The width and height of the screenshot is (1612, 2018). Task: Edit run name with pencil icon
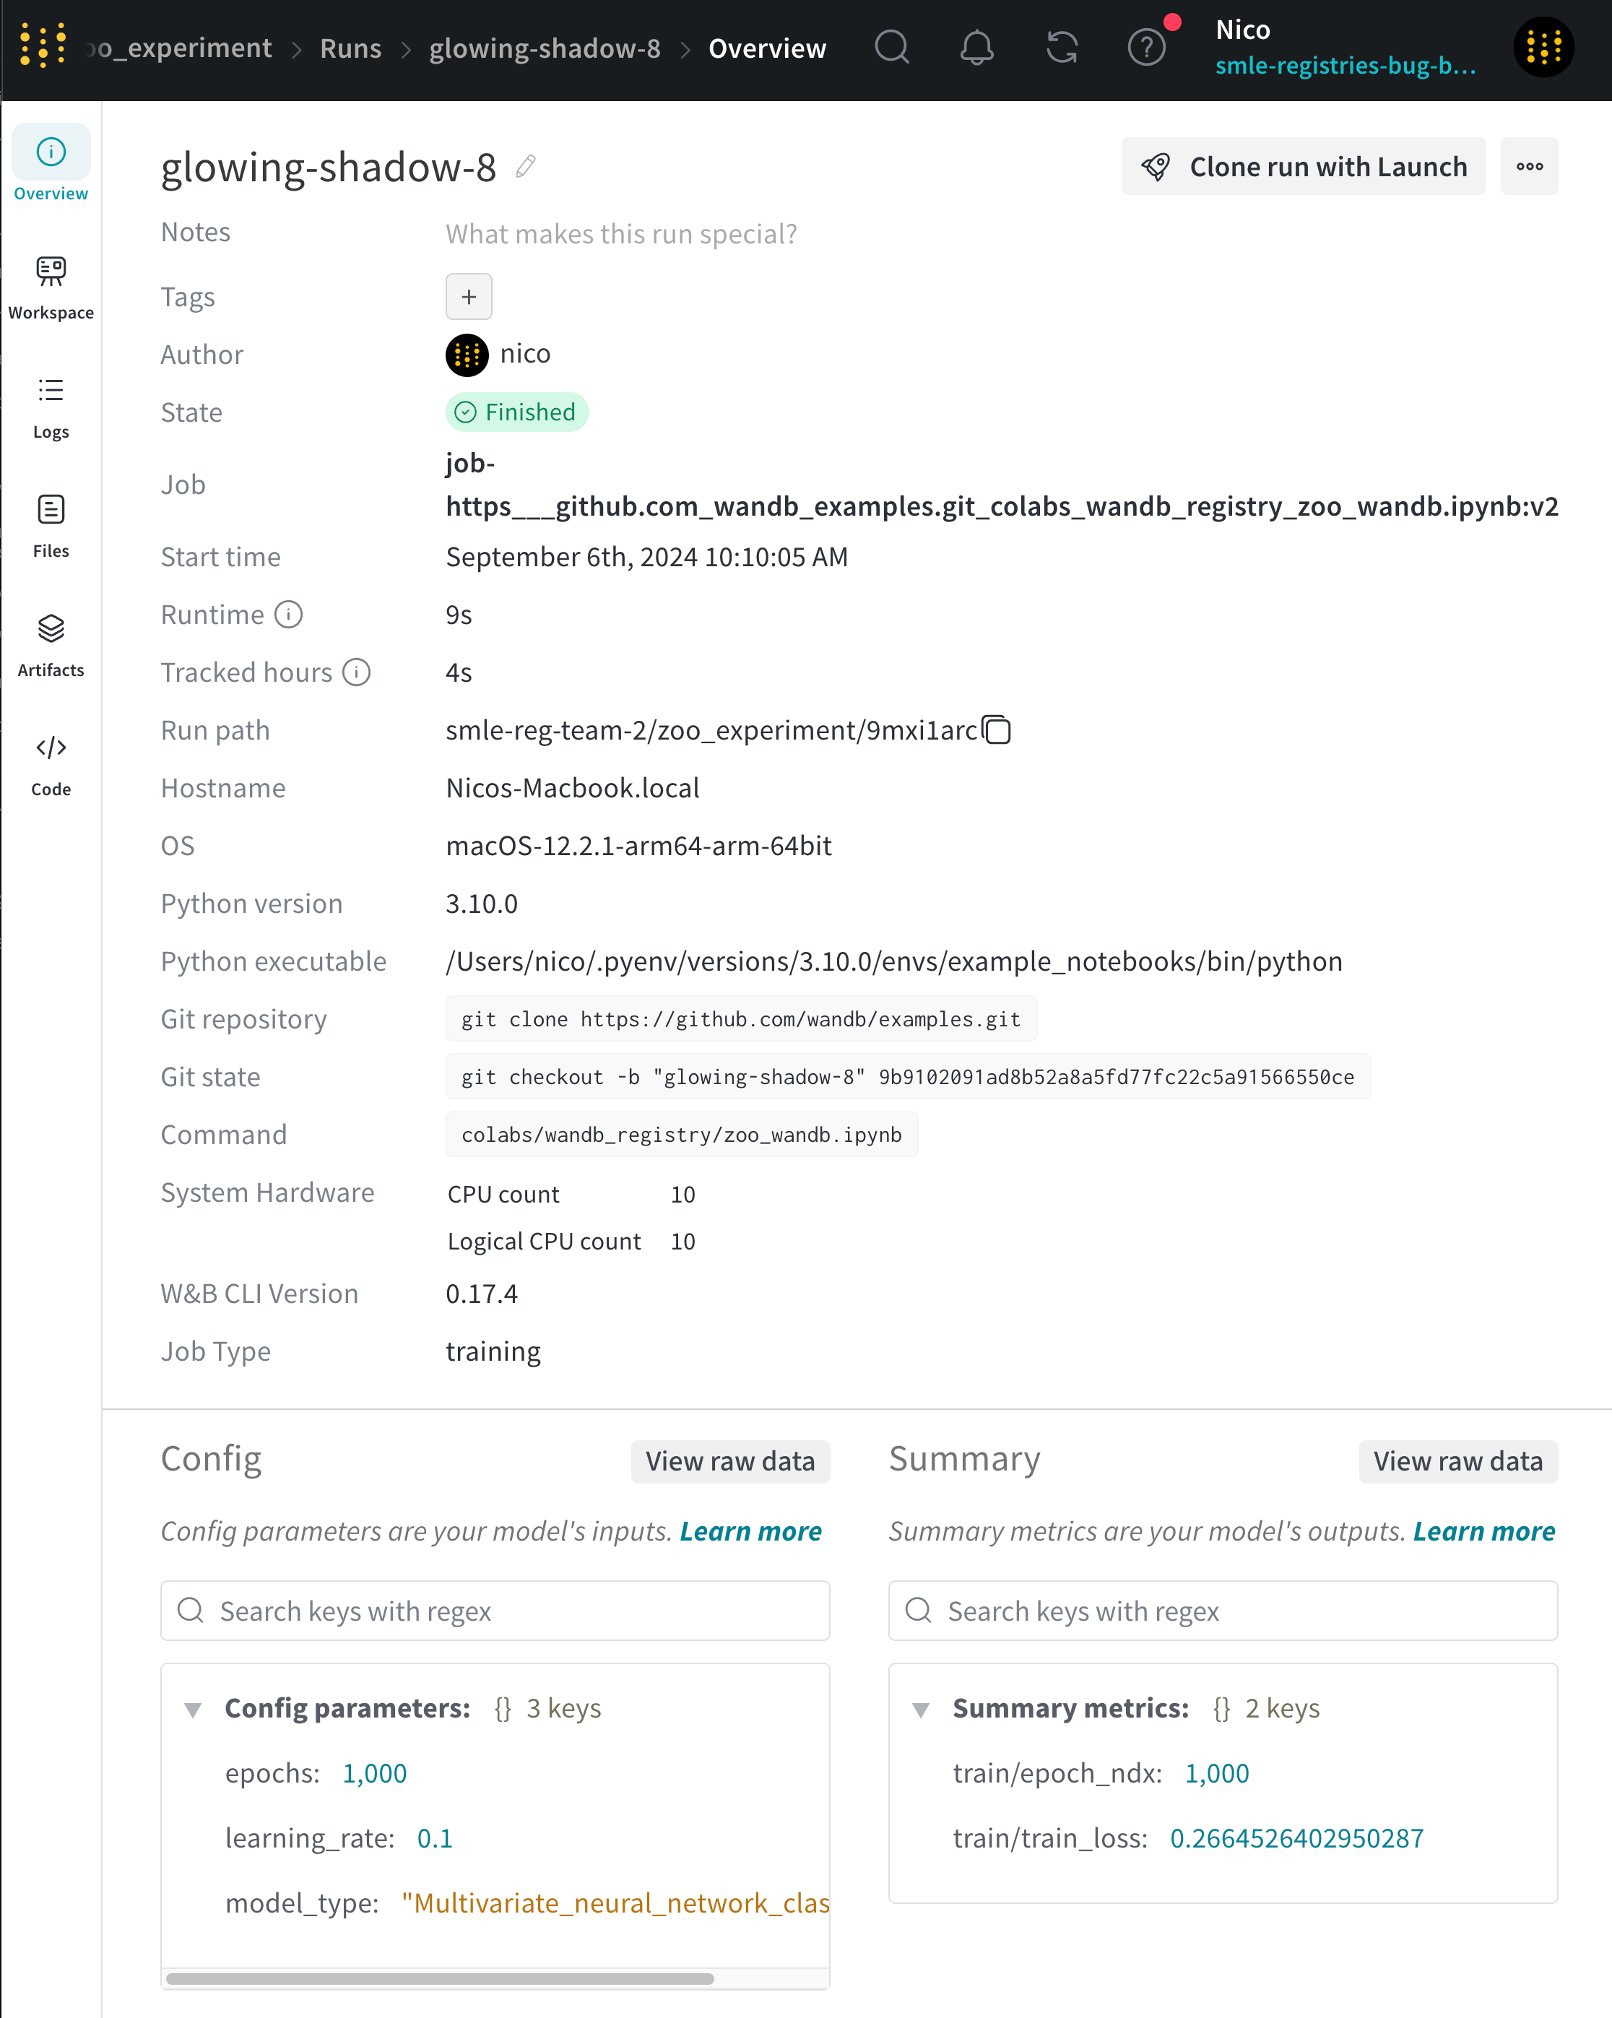[x=526, y=167]
